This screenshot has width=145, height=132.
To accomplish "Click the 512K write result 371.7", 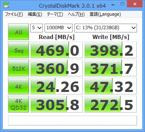I will 110,68.
